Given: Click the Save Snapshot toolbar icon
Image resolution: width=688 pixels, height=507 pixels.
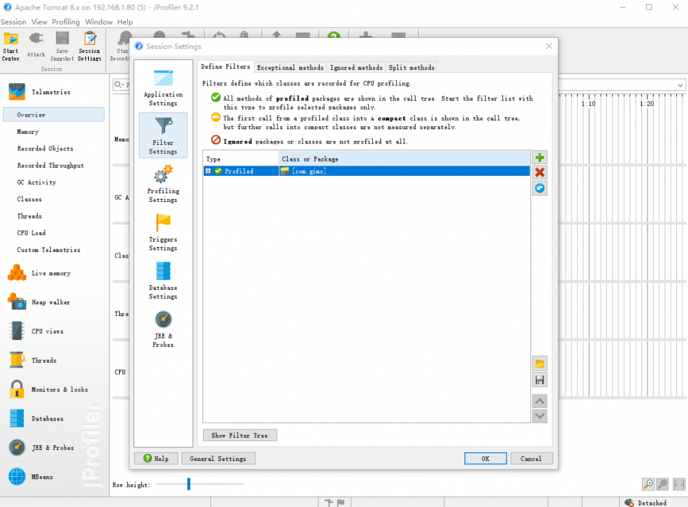Looking at the screenshot, I should coord(62,47).
